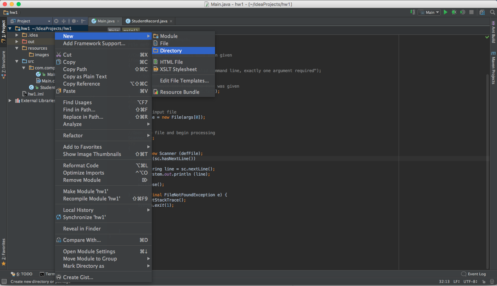Open the Main run configuration dropdown
Image resolution: width=497 pixels, height=286 pixels.
429,12
